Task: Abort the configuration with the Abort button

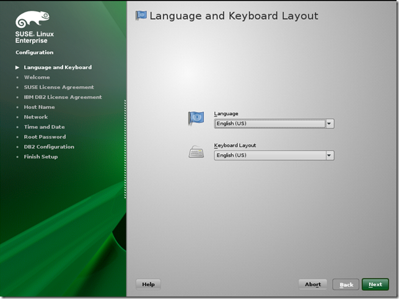Action: (x=313, y=284)
